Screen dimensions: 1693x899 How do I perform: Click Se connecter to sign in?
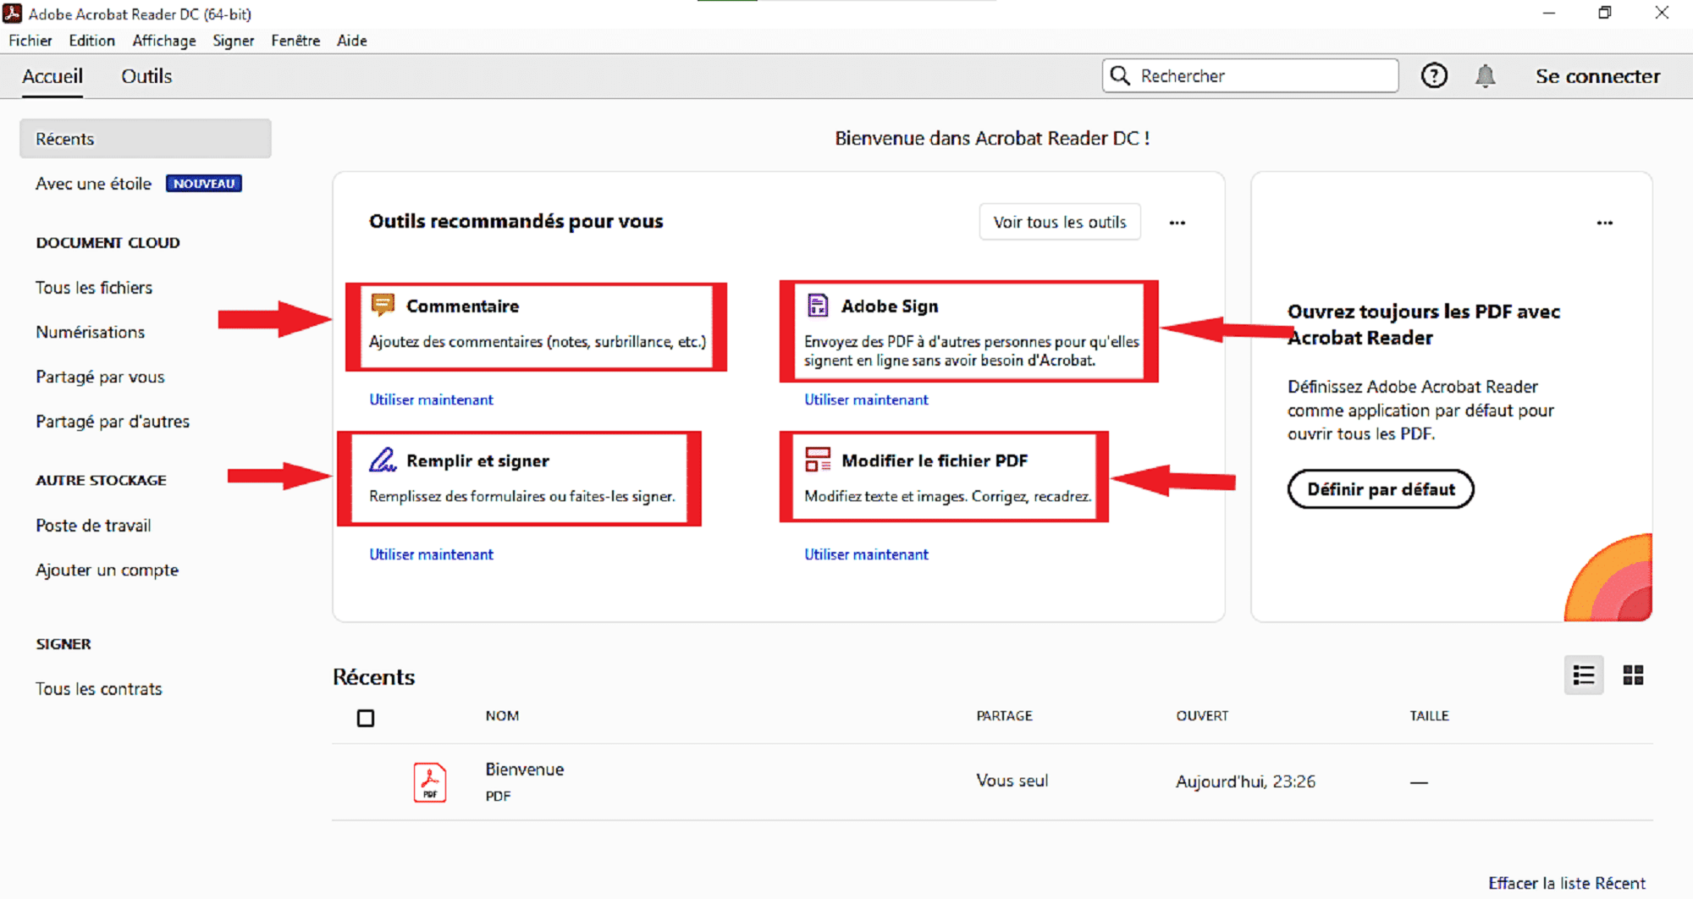(x=1598, y=76)
